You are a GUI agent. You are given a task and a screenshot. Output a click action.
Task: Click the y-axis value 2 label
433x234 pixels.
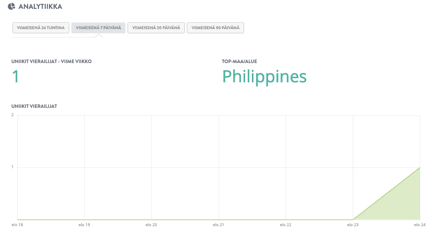[12, 115]
